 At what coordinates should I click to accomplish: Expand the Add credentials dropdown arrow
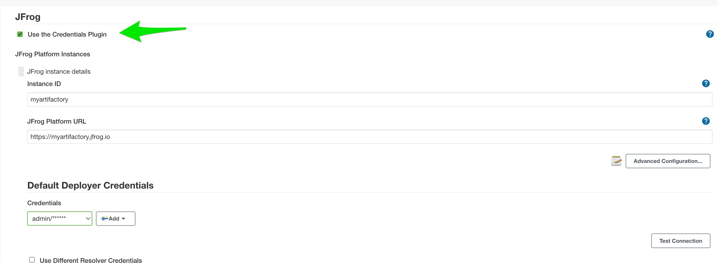coord(124,219)
